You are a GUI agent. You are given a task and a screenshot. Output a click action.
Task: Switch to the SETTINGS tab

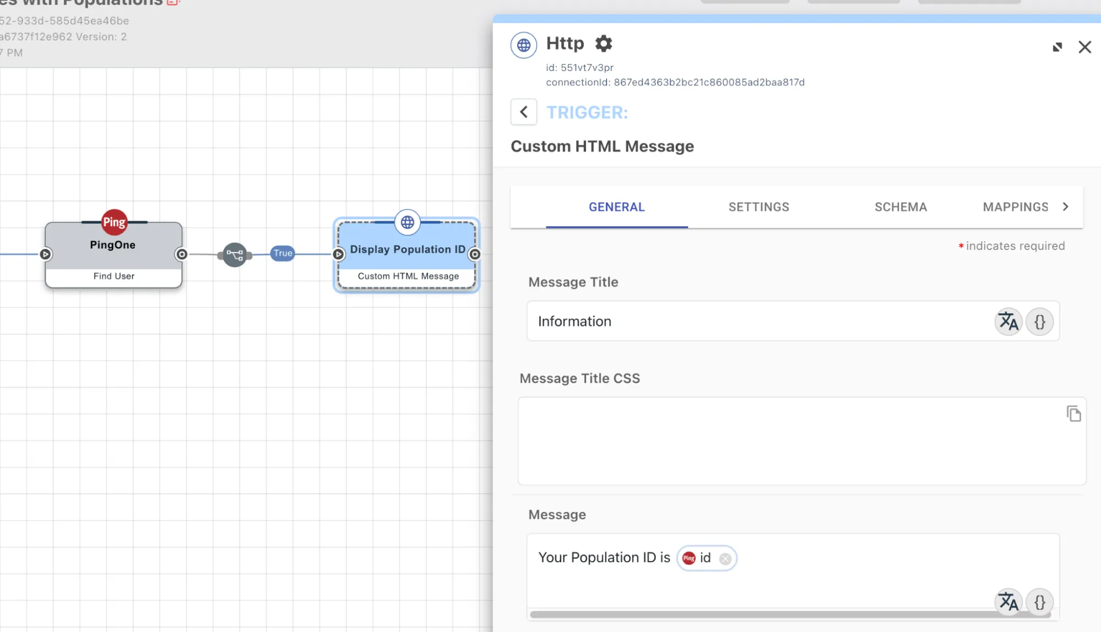[759, 207]
